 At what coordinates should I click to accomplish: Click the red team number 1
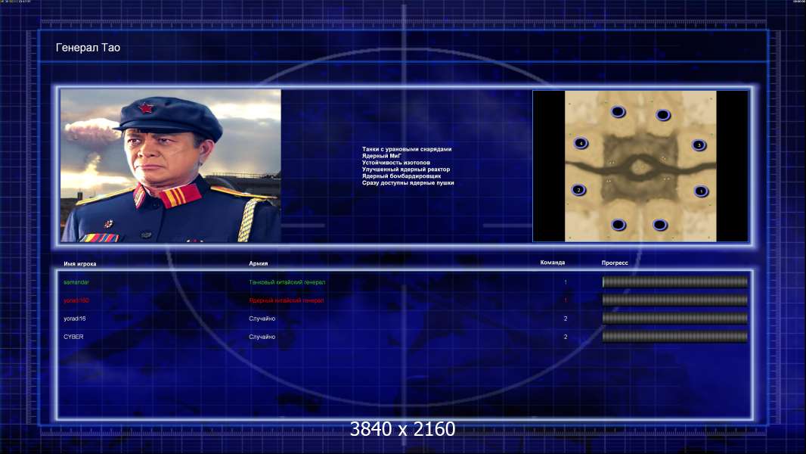click(x=566, y=300)
